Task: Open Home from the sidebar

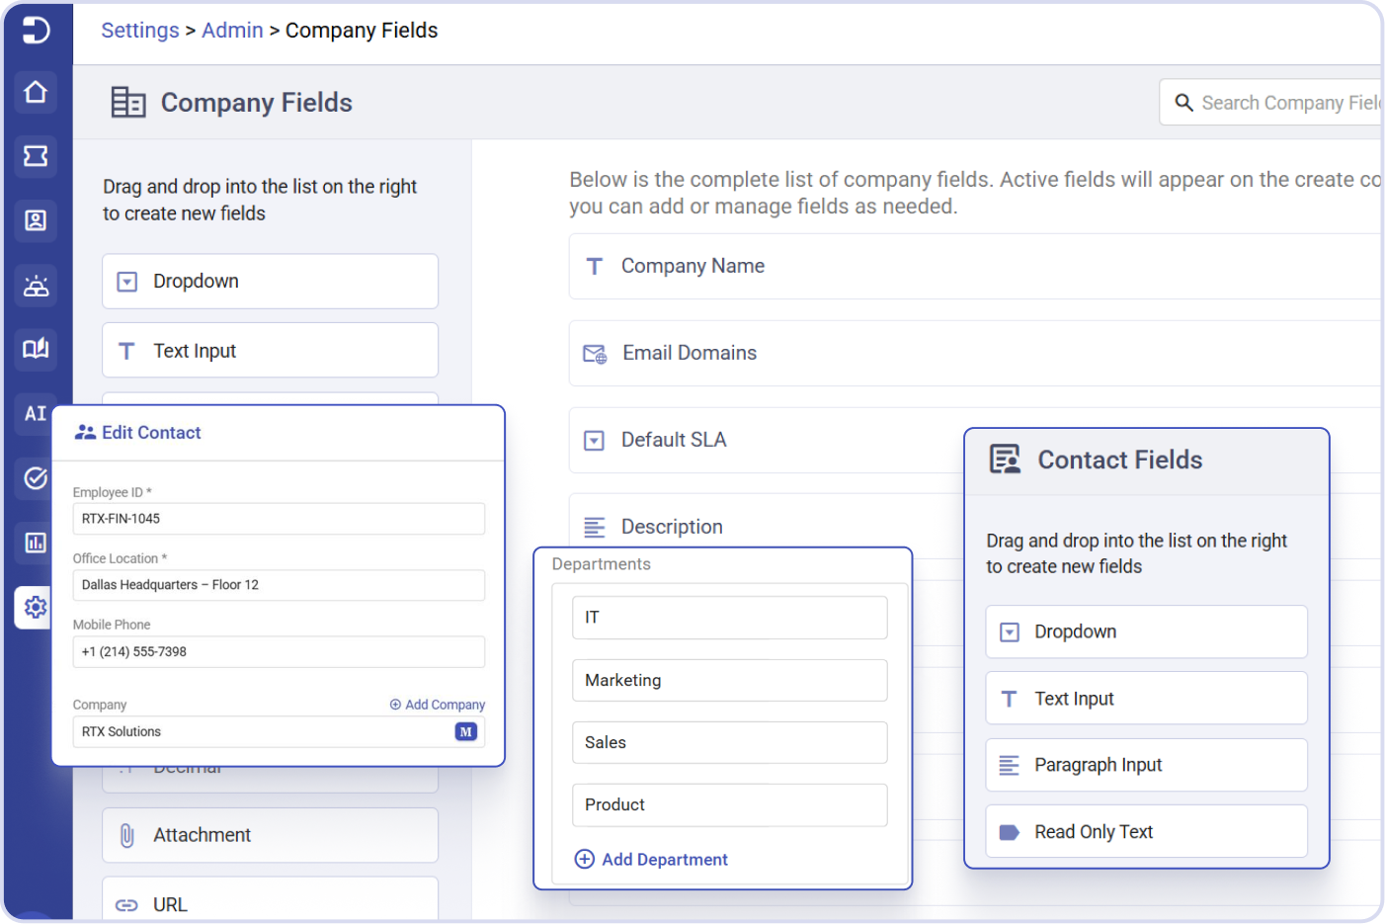Action: (x=36, y=92)
